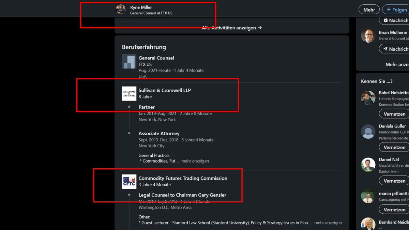This screenshot has width=409, height=230.
Task: Click Daniel Näf's profile photo
Action: click(368, 165)
